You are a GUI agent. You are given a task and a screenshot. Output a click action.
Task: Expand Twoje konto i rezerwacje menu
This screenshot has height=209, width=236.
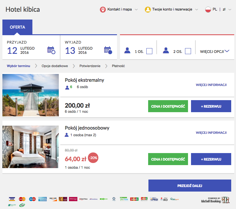pyautogui.click(x=172, y=10)
